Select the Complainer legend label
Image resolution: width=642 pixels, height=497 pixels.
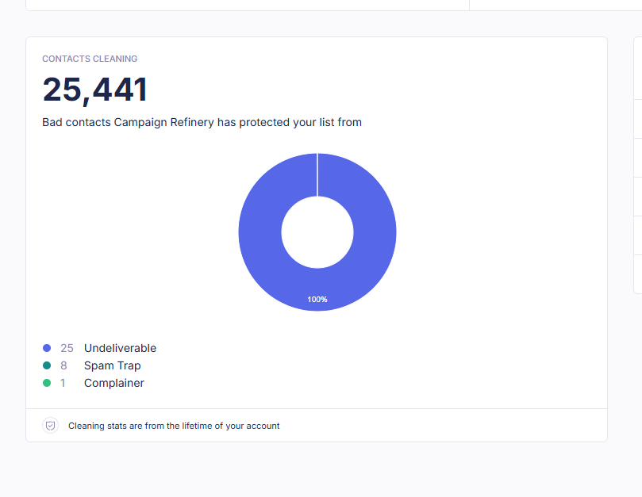[x=113, y=384]
